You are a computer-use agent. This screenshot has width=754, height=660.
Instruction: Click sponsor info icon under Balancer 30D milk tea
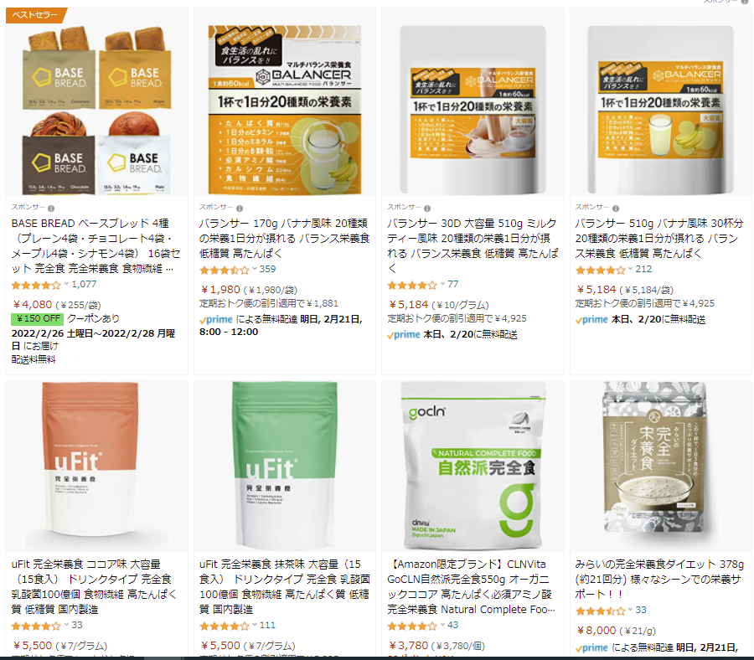click(x=427, y=209)
